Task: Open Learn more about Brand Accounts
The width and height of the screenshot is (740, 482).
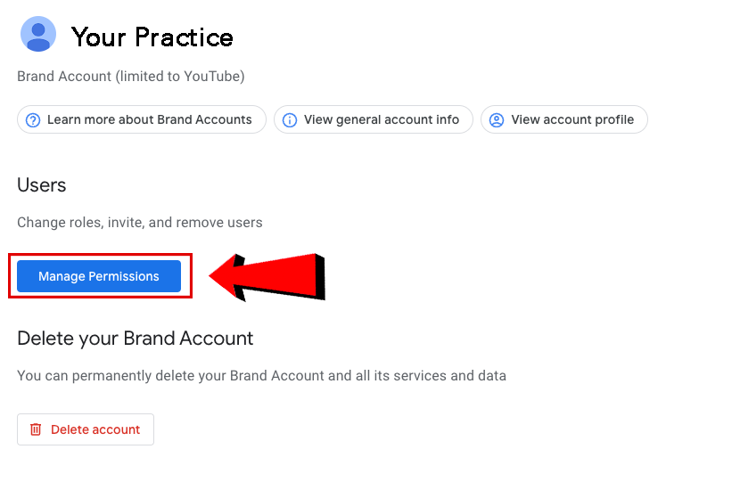Action: point(142,119)
